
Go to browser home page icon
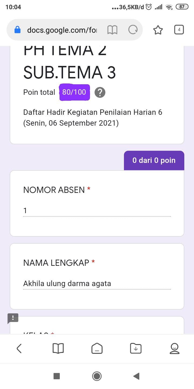click(97, 348)
